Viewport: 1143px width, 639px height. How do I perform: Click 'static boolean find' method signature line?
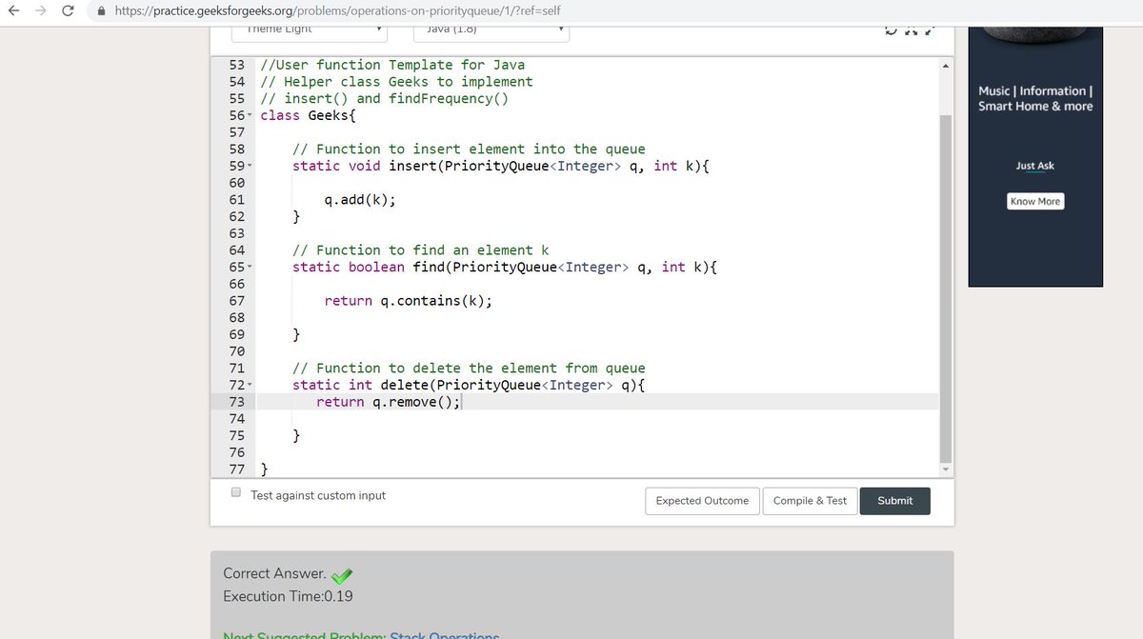pyautogui.click(x=505, y=268)
